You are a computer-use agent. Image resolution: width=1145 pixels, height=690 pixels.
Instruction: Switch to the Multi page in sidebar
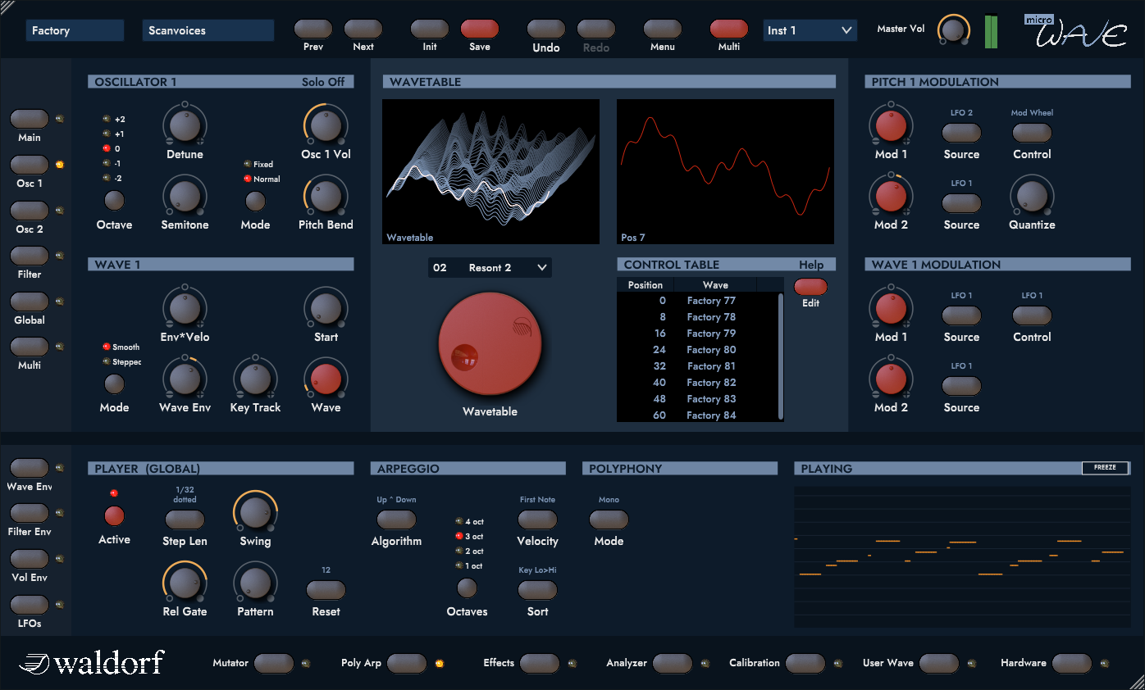pyautogui.click(x=30, y=347)
